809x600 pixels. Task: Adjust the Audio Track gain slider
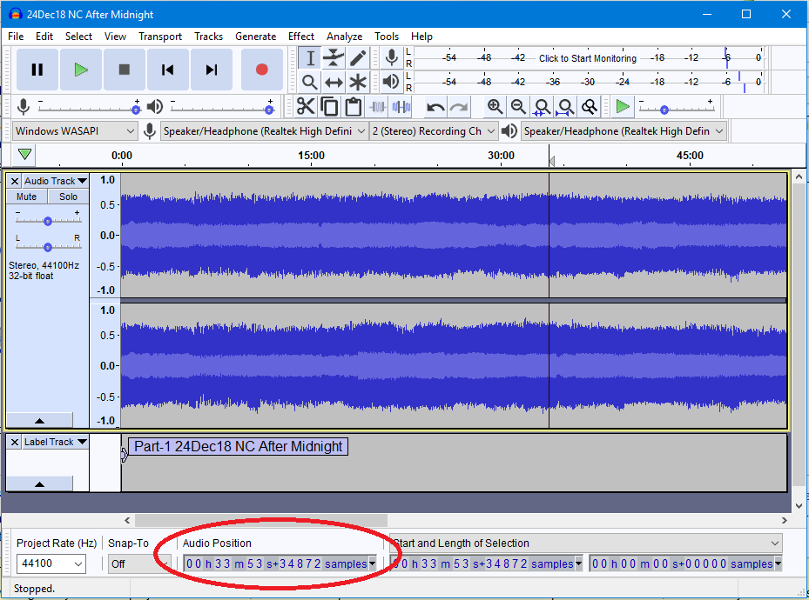click(x=48, y=219)
